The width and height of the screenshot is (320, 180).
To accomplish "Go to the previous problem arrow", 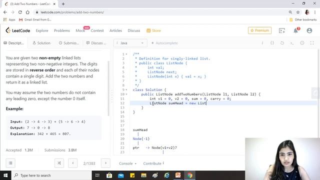I will pos(73,163).
